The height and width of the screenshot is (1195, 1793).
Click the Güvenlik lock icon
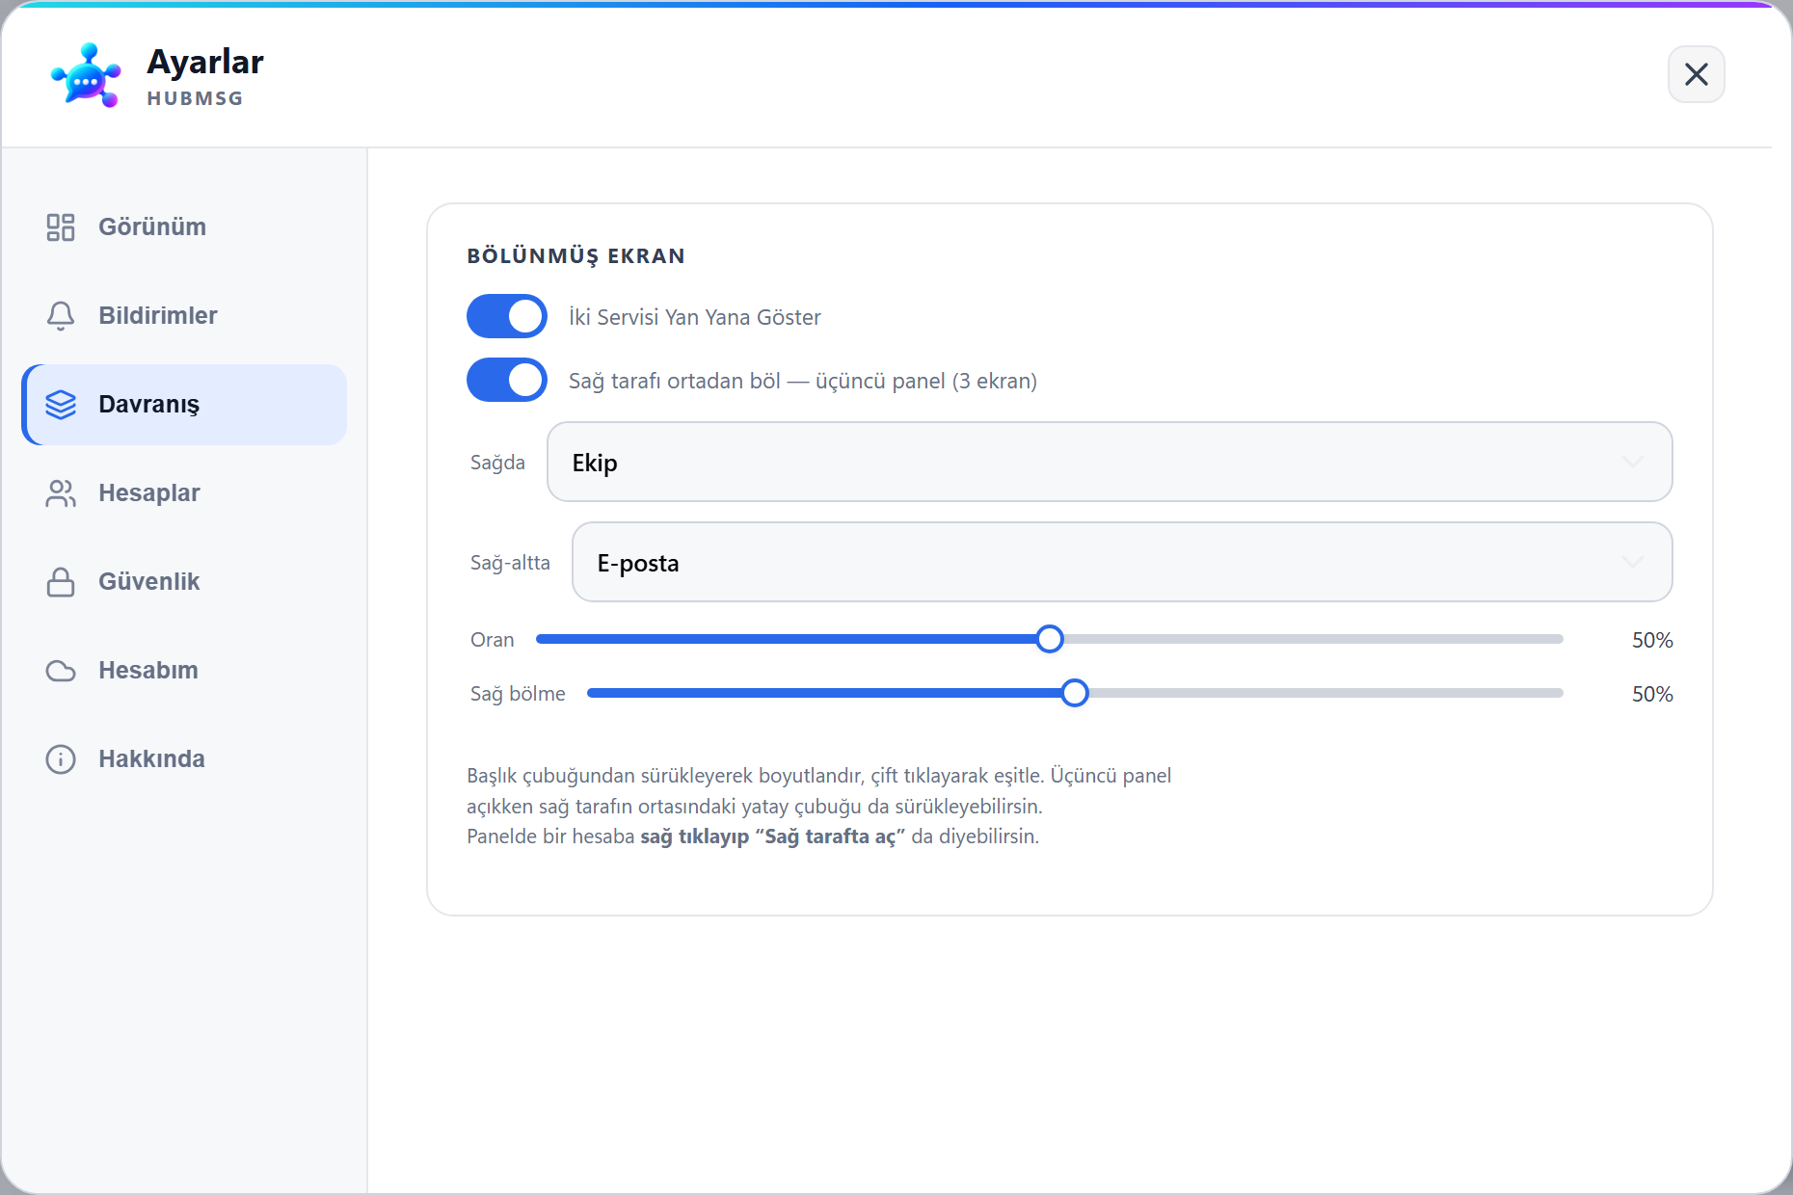61,582
